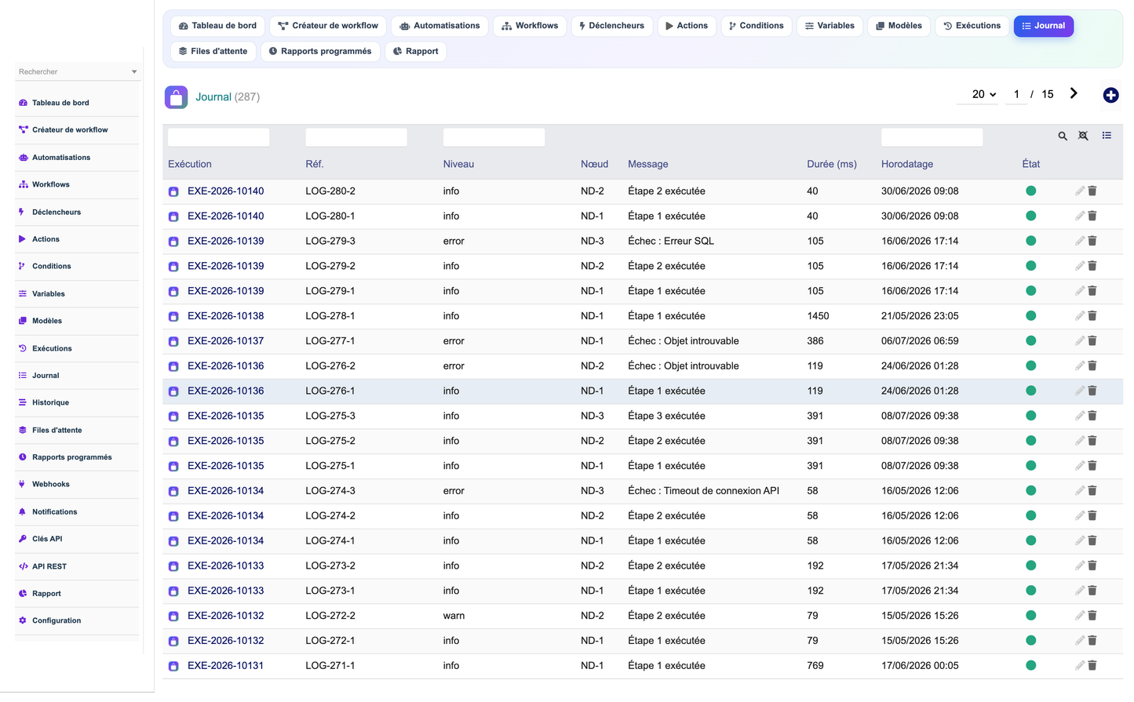This screenshot has width=1134, height=702.
Task: Open Notifications in the sidebar
Action: pos(77,511)
